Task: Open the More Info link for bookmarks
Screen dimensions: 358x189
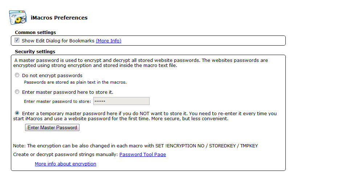Action: tap(109, 41)
